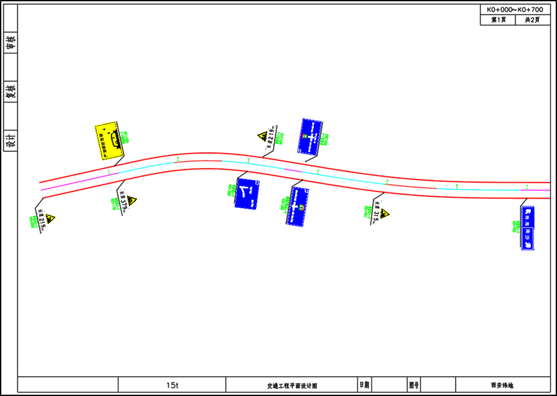Select the blue intersection sign above the road

[x=310, y=136]
